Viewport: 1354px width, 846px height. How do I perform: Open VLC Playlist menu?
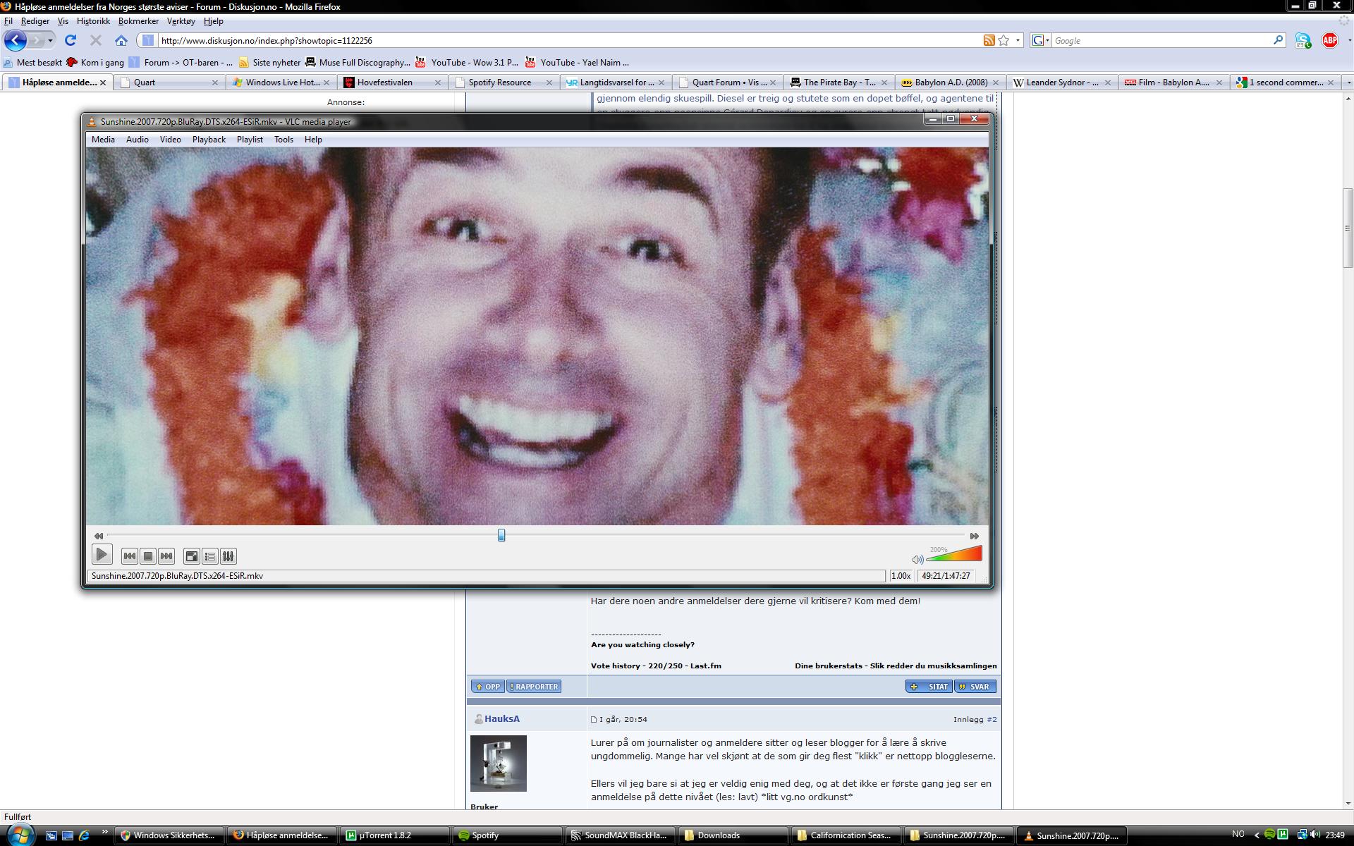click(250, 140)
